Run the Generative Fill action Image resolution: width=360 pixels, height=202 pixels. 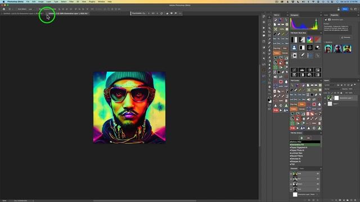(x=305, y=145)
